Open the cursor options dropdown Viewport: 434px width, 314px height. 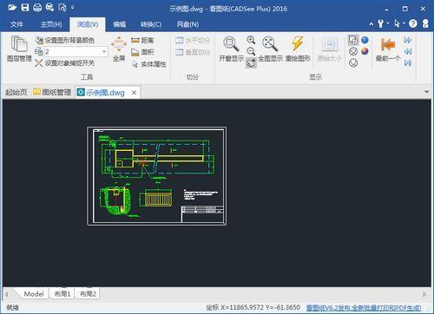399,23
